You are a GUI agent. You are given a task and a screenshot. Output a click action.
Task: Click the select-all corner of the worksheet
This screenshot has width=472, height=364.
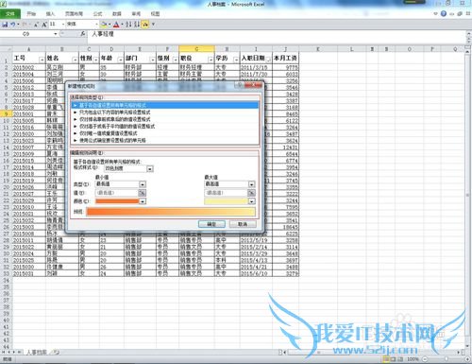point(7,49)
